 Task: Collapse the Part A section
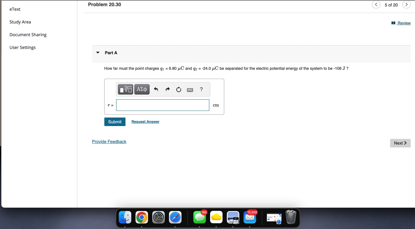tap(97, 52)
